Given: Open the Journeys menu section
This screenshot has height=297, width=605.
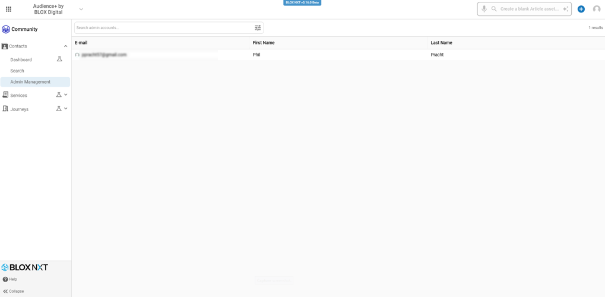Looking at the screenshot, I should pyautogui.click(x=19, y=109).
